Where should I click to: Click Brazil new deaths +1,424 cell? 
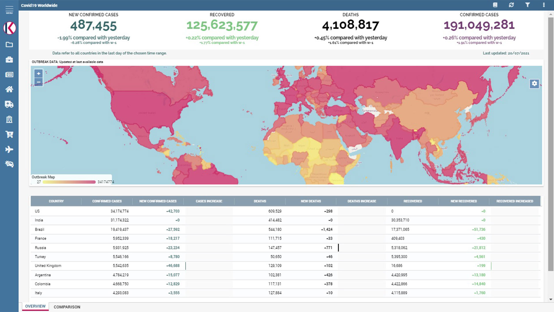[x=327, y=229]
